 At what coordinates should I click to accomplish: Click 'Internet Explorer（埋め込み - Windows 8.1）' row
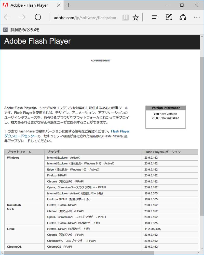point(93,163)
